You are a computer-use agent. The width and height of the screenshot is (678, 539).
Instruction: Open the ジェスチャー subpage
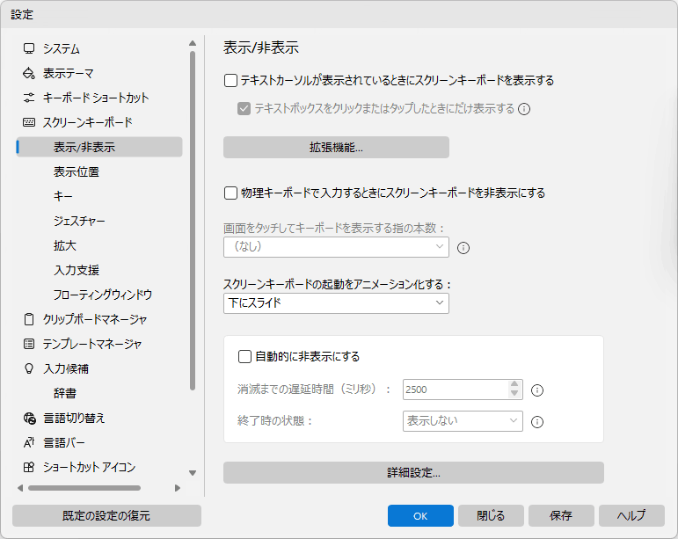tap(79, 222)
